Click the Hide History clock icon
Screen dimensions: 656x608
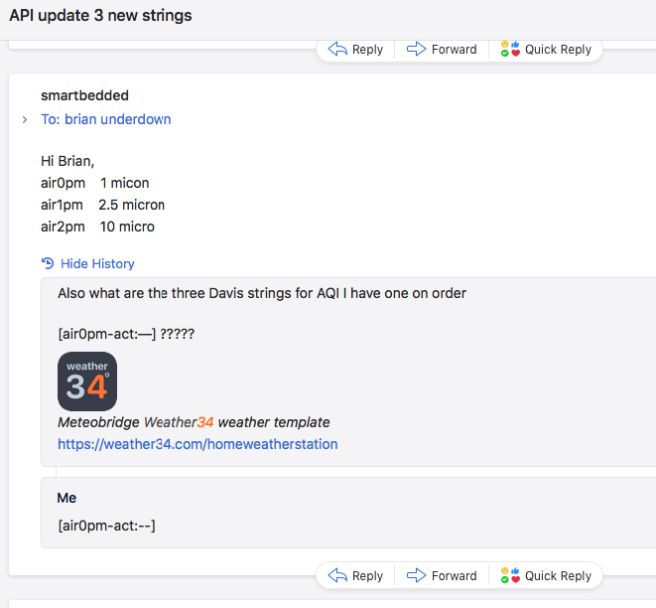coord(48,263)
